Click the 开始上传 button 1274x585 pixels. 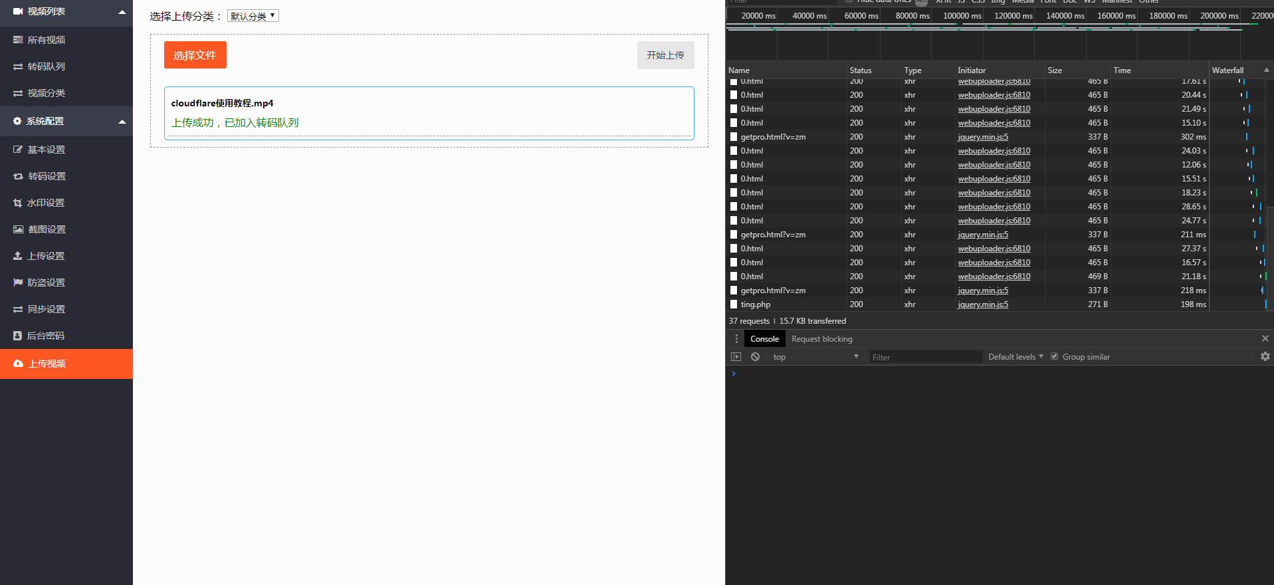pyautogui.click(x=666, y=55)
